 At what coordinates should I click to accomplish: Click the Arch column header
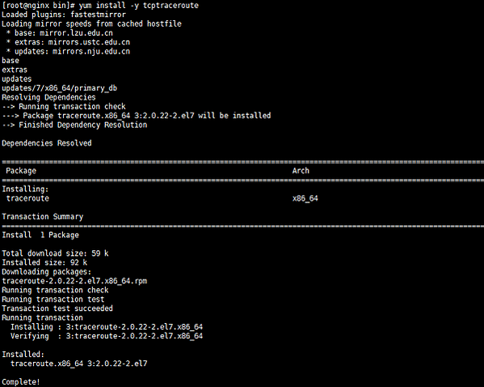click(x=301, y=171)
